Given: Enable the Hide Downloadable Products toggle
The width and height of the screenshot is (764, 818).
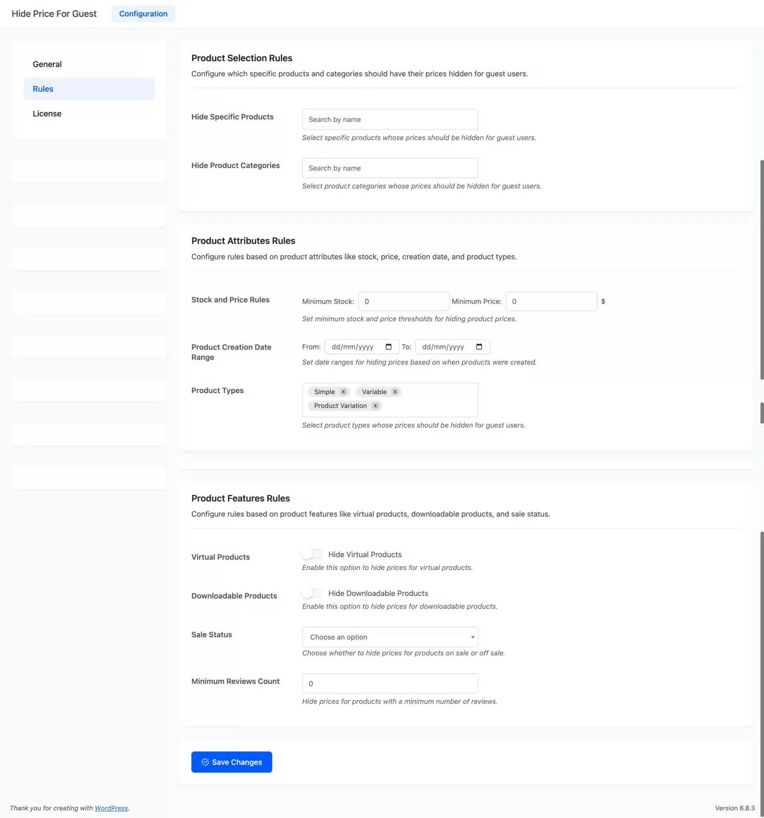Looking at the screenshot, I should pyautogui.click(x=311, y=592).
